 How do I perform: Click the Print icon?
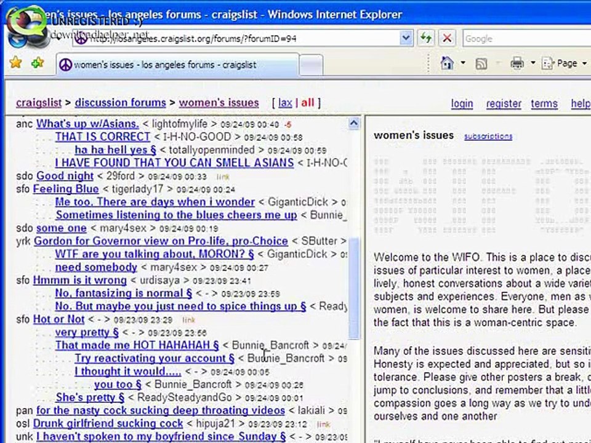517,63
